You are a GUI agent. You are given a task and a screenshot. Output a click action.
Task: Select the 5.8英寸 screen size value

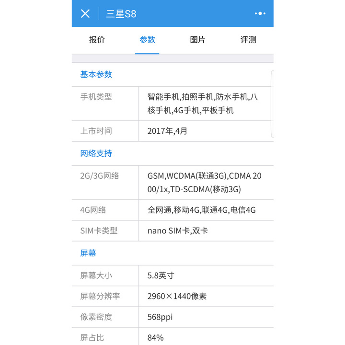[161, 276]
